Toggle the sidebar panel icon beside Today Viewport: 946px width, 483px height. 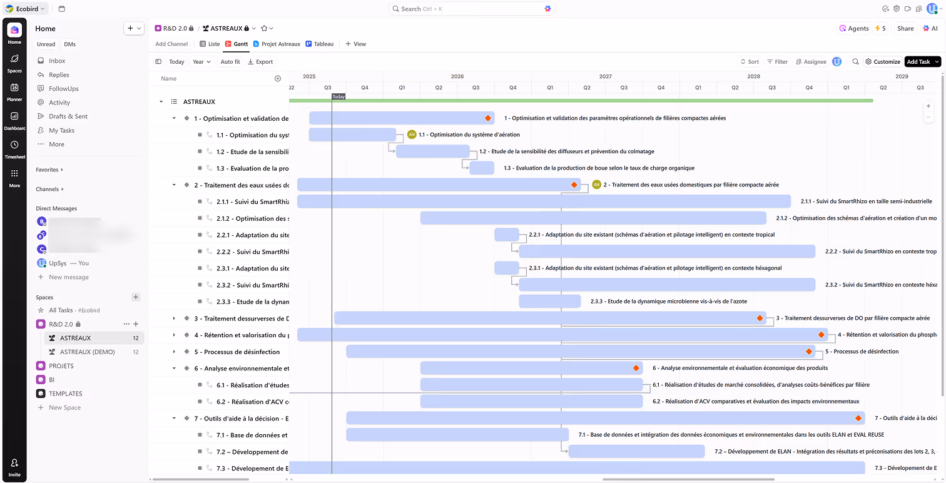point(158,62)
